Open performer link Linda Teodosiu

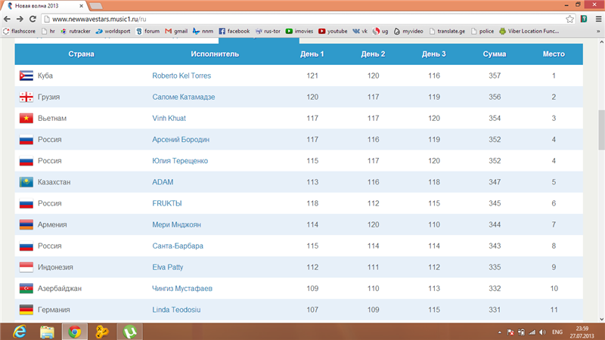click(x=176, y=310)
